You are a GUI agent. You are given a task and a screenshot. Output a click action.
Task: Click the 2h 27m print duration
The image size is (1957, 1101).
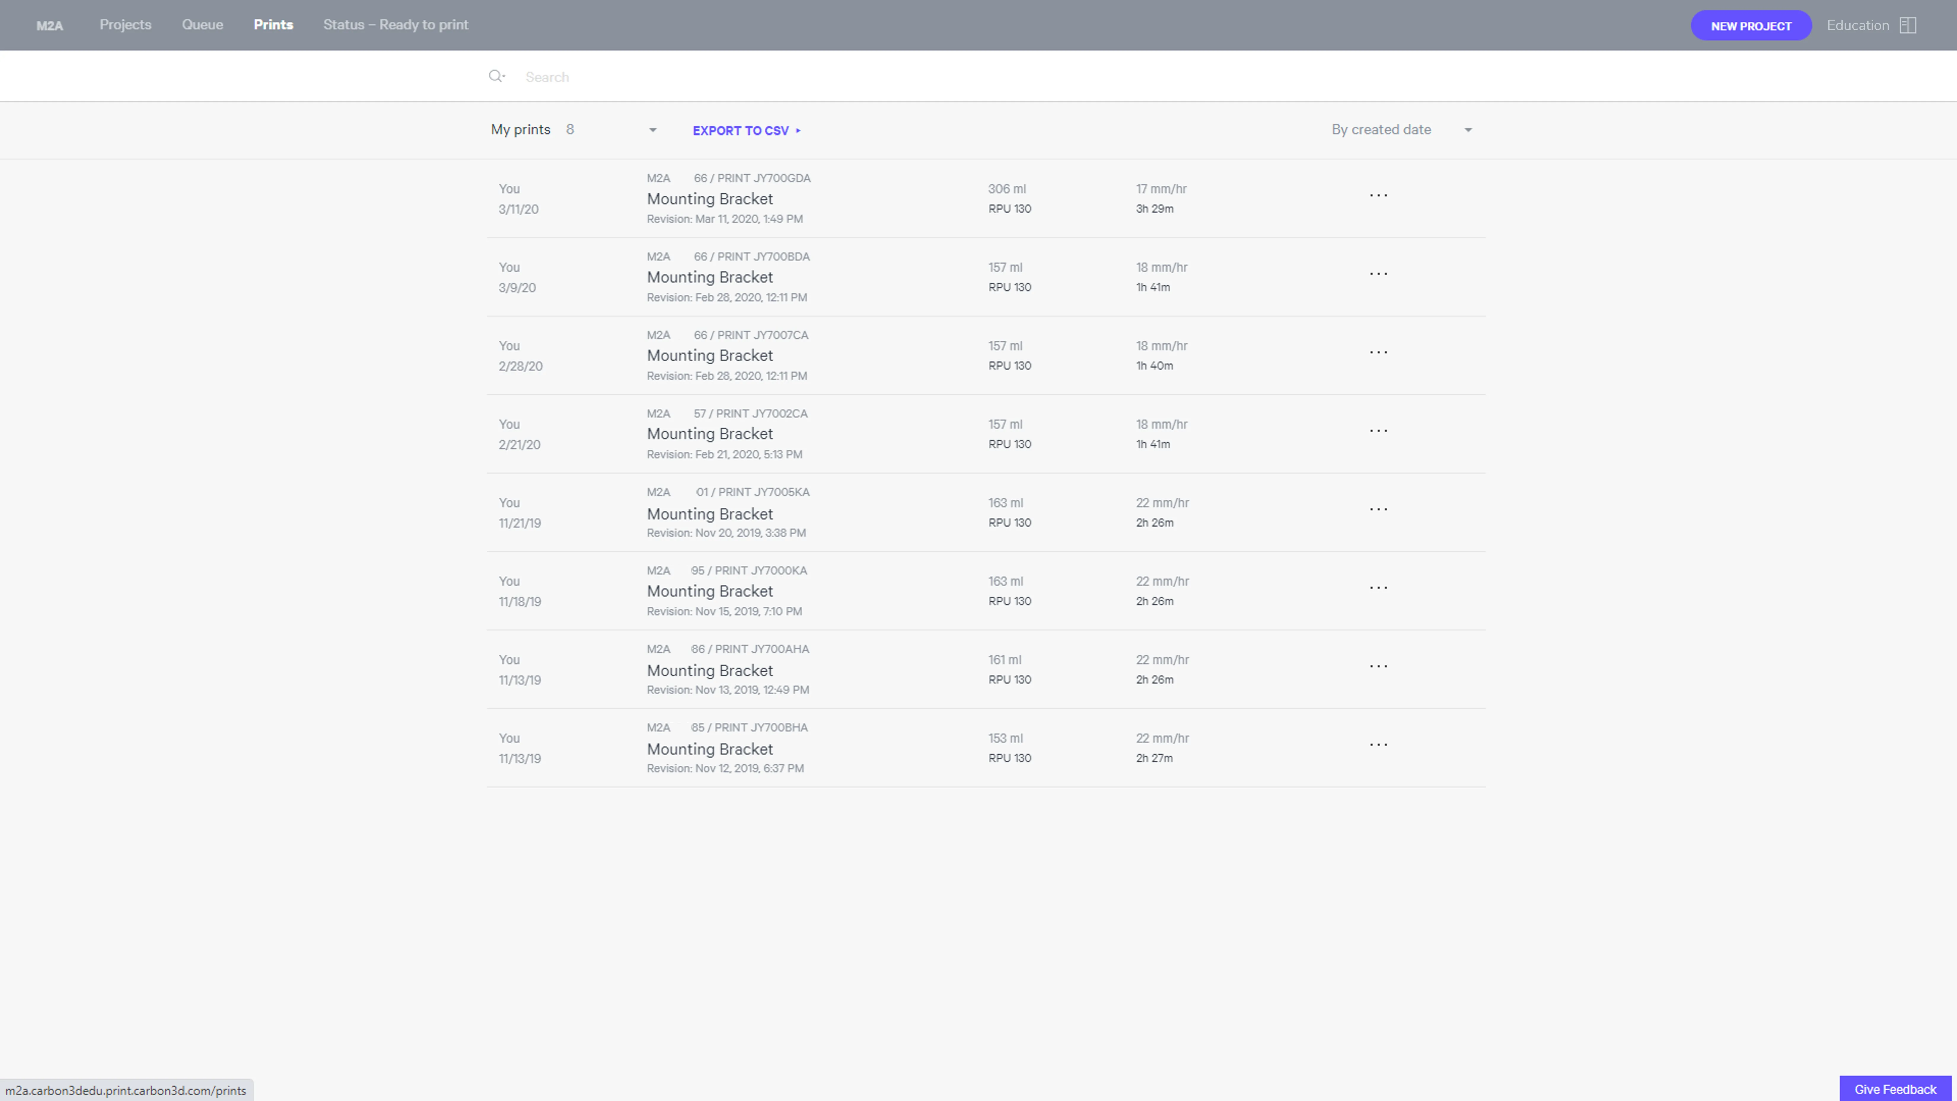(1154, 758)
